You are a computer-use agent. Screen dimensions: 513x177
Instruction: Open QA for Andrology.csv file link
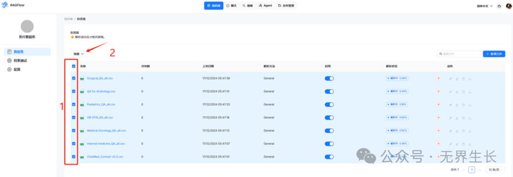click(101, 91)
